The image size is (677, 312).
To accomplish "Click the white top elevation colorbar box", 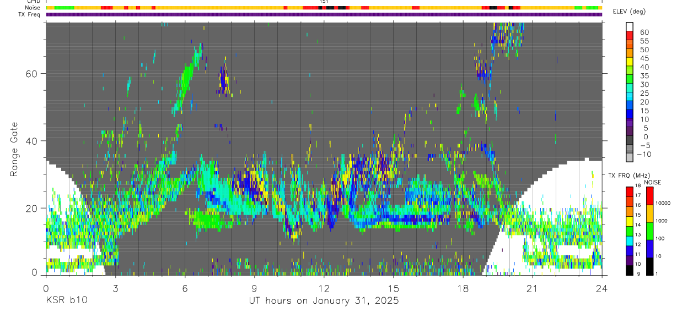I will [x=630, y=26].
